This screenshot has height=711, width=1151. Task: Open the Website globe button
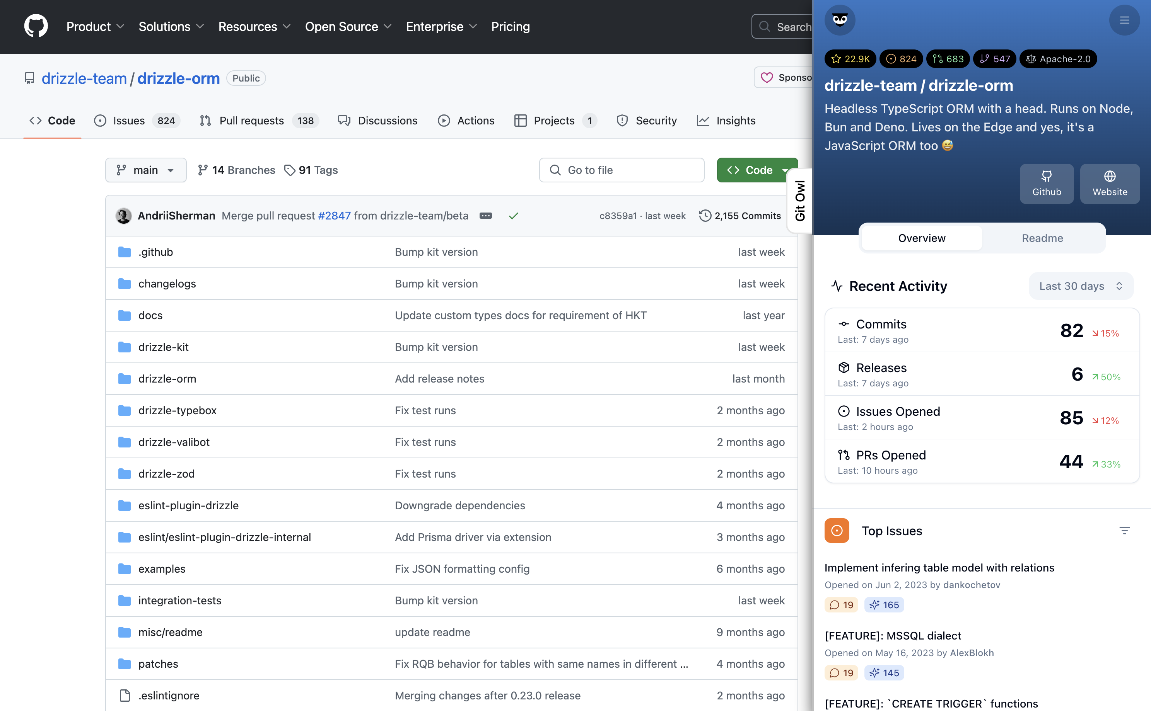[1109, 184]
